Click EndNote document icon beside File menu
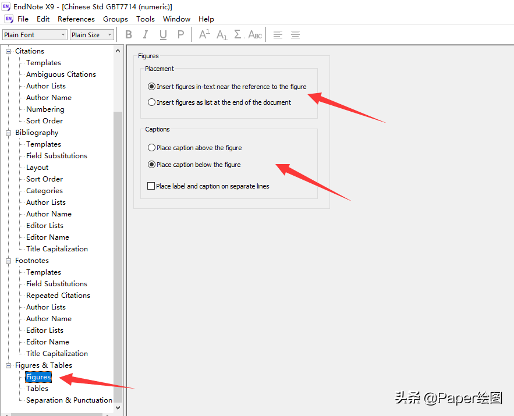 [9, 19]
